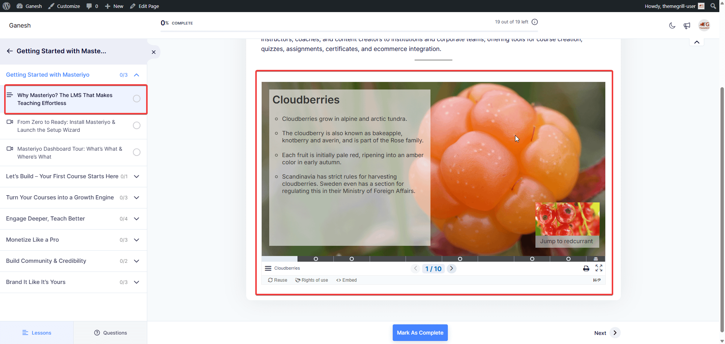Open the user avatar profile menu
Viewport: 725px width, 344px height.
click(704, 25)
